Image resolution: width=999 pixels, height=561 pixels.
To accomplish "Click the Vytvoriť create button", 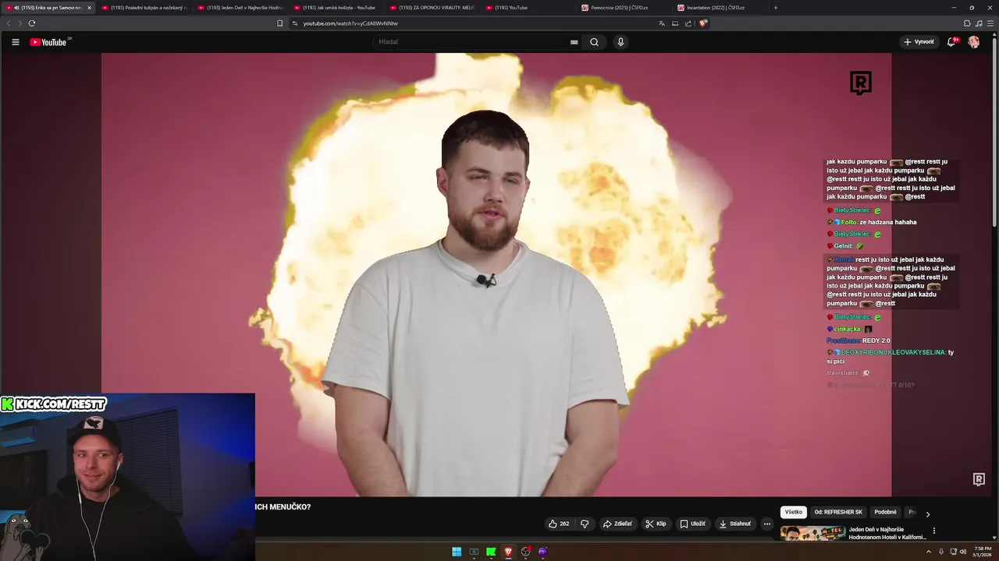I will (x=919, y=42).
